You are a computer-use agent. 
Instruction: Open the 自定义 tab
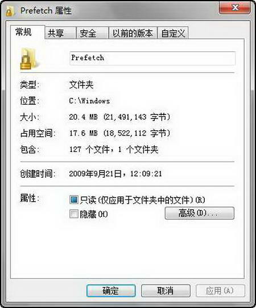click(173, 33)
